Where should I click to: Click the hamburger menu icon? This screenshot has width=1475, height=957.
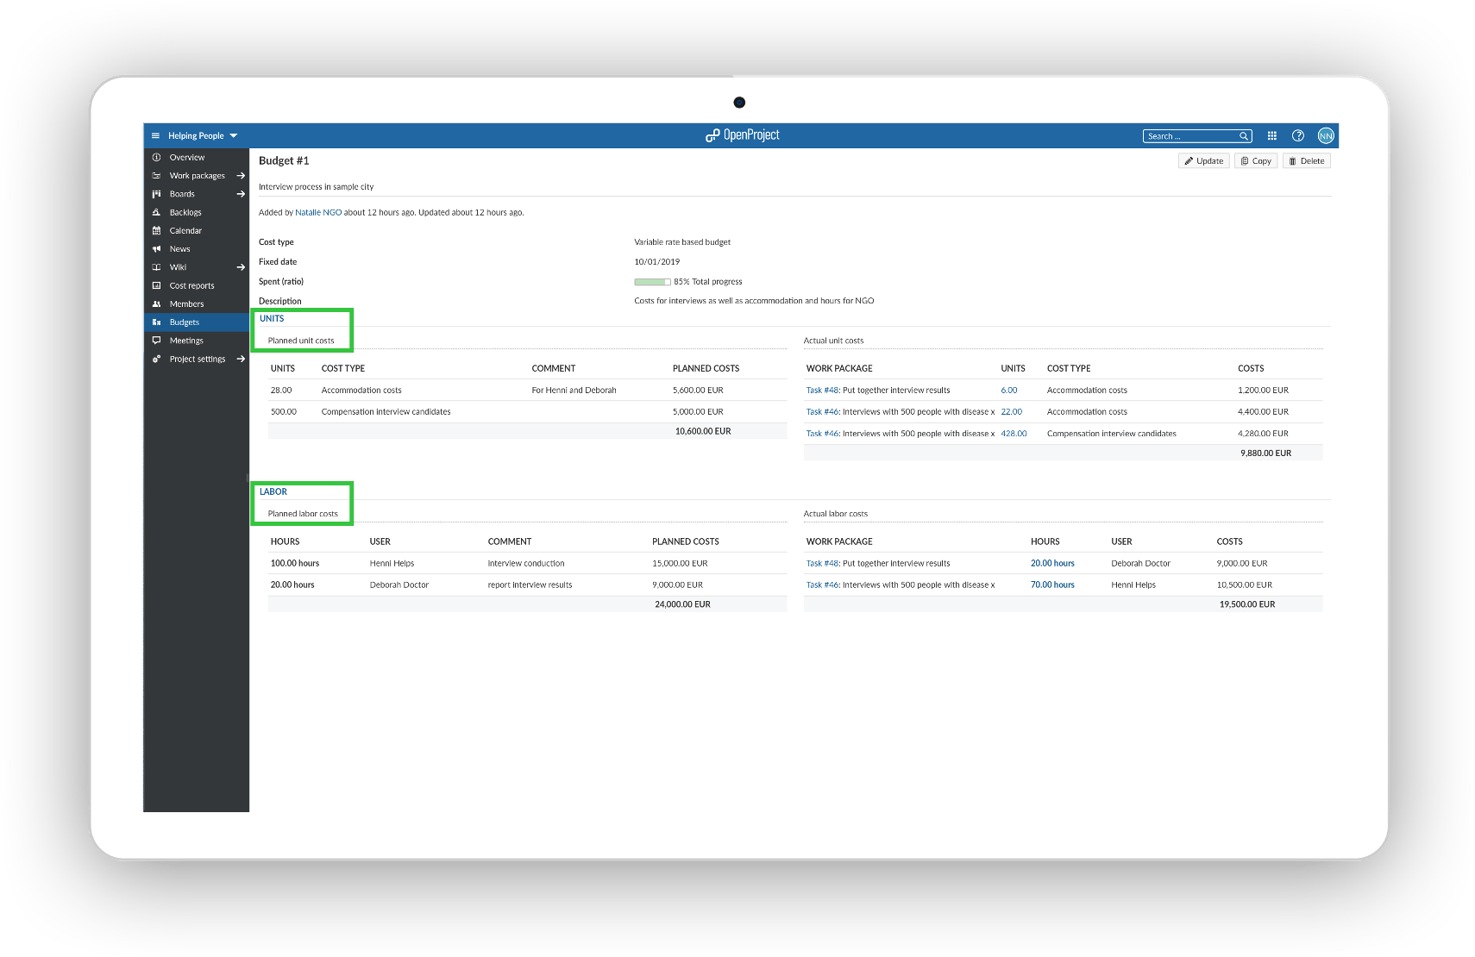point(155,136)
